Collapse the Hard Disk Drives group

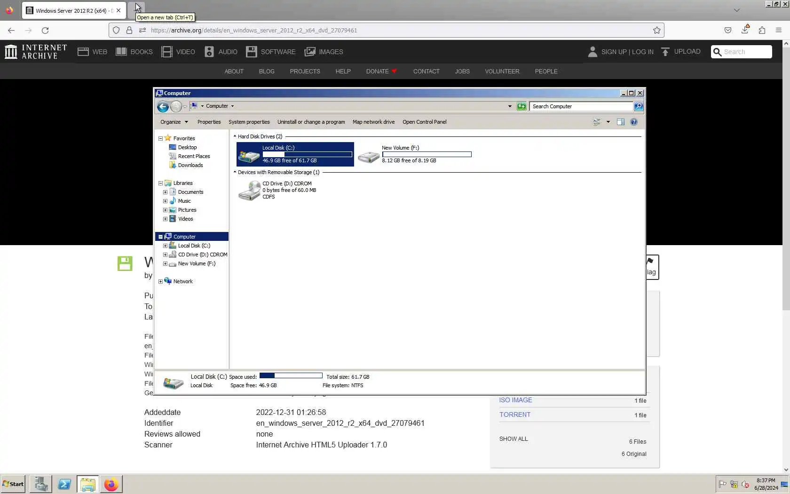tap(235, 136)
